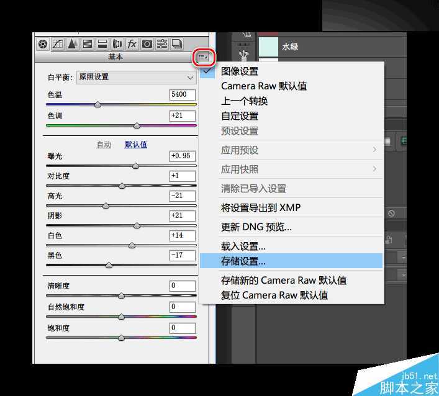Click the vibrance slider handle
The image size is (439, 396).
click(x=121, y=317)
